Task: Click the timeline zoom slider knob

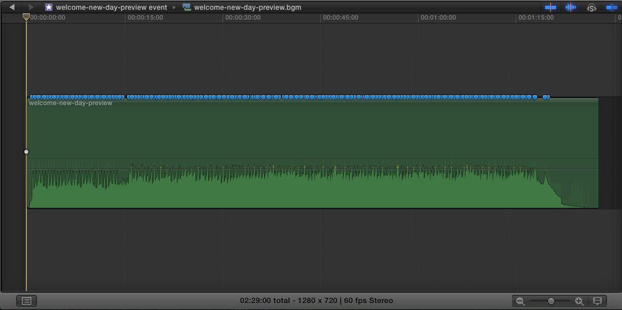Action: click(551, 301)
